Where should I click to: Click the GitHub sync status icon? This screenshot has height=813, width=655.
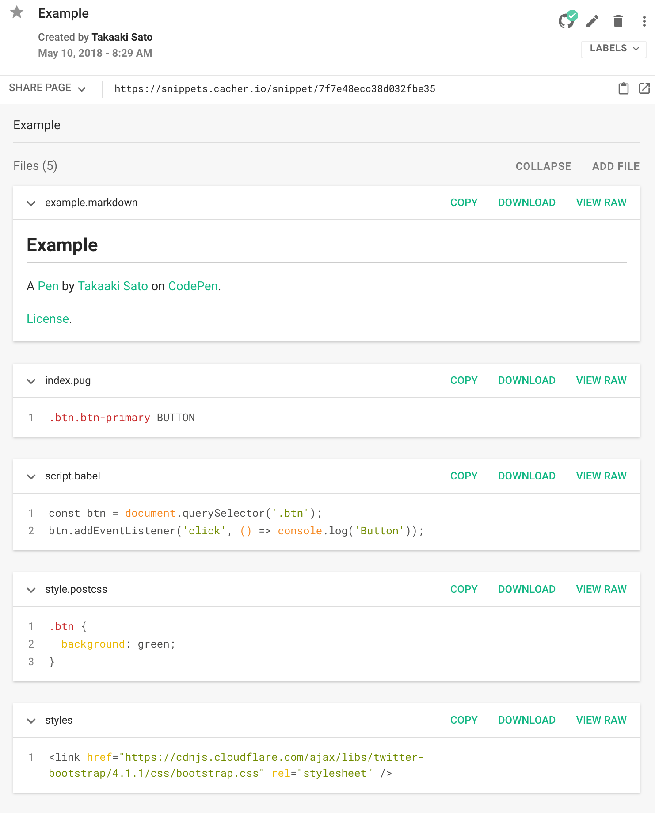pyautogui.click(x=567, y=20)
